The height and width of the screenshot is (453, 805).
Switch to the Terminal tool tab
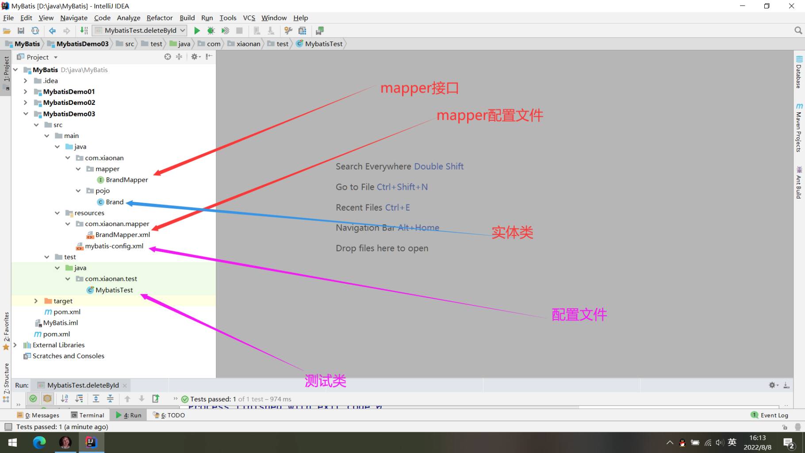point(88,415)
